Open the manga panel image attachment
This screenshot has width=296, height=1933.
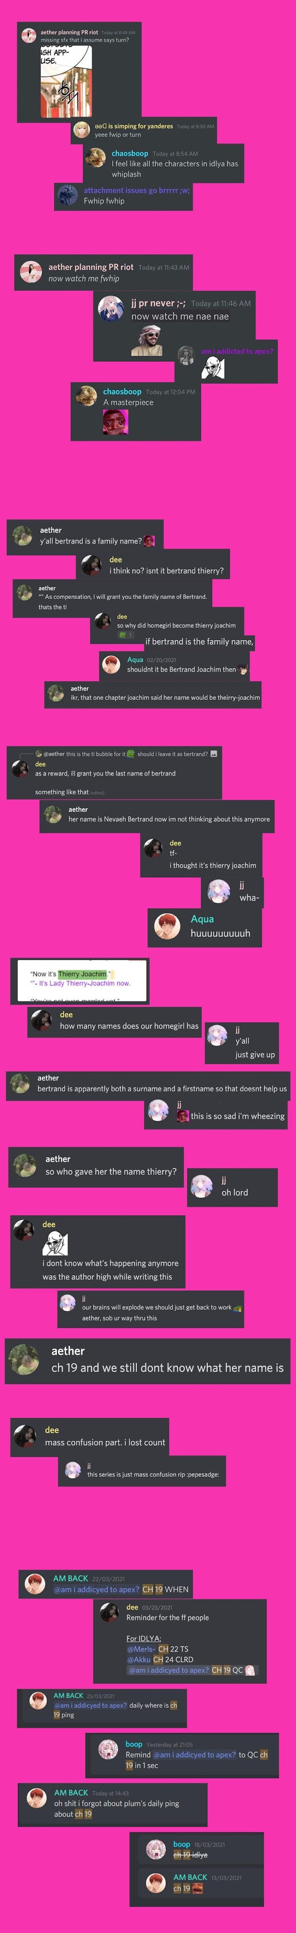tap(66, 80)
